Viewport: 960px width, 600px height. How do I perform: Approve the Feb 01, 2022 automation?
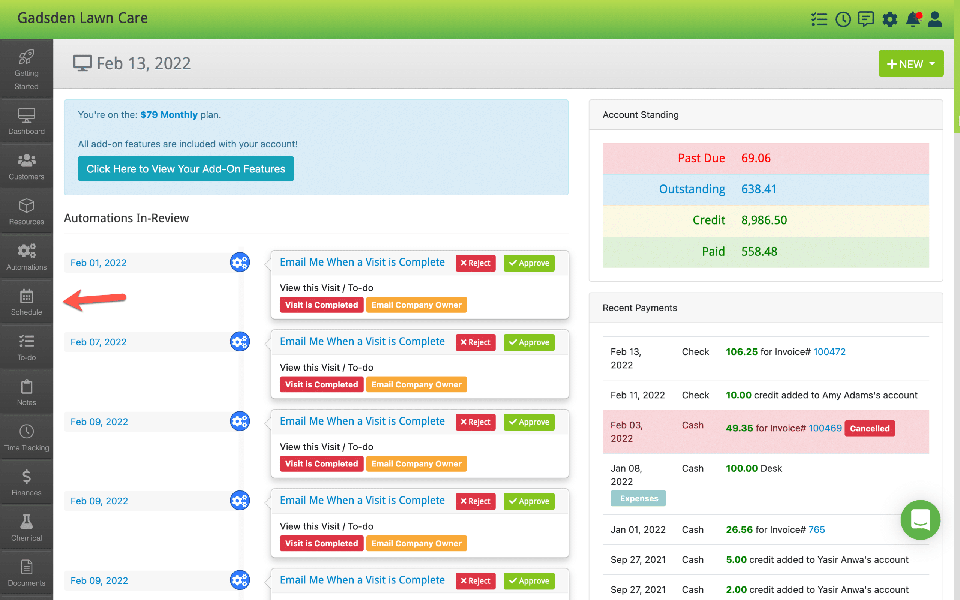(529, 263)
